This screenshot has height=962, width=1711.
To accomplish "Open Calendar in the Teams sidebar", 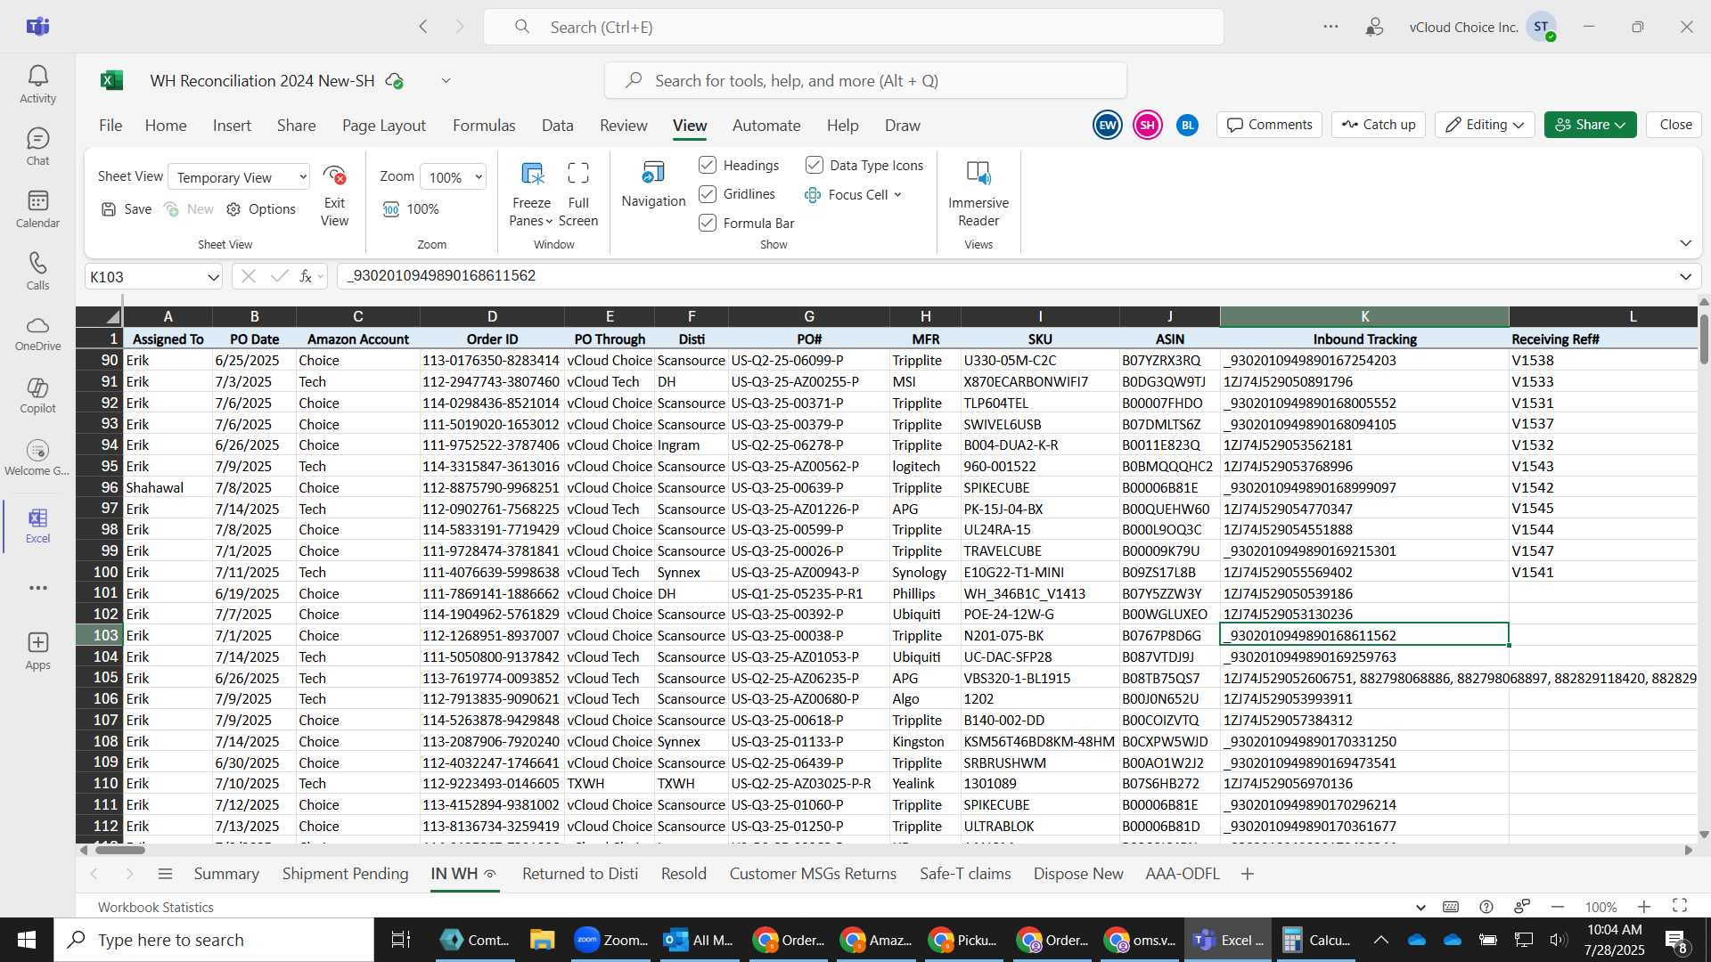I will pyautogui.click(x=37, y=209).
